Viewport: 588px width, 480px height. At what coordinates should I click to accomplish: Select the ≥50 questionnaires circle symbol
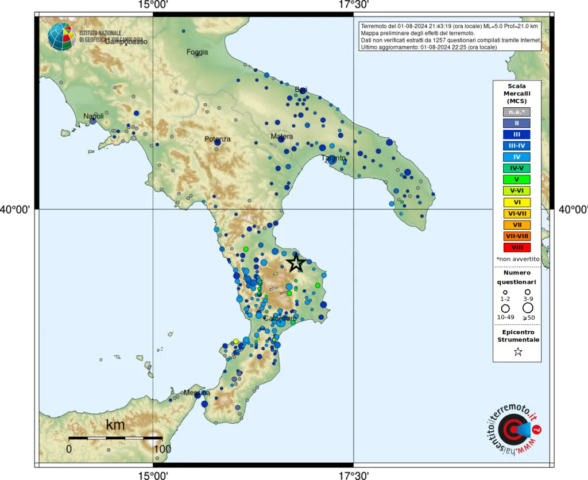coord(528,308)
